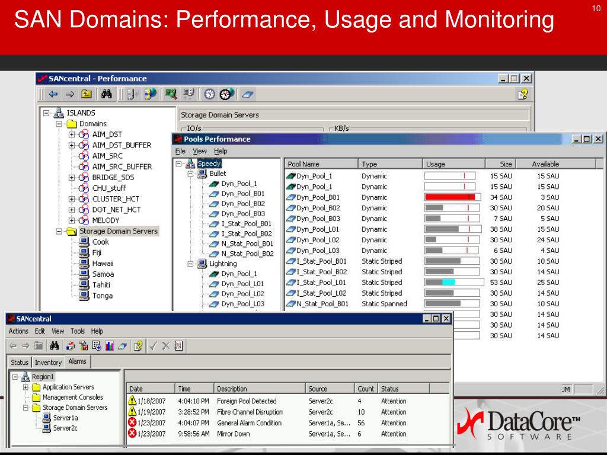Collapse the Bullet server node
The image size is (607, 455).
coord(191,174)
